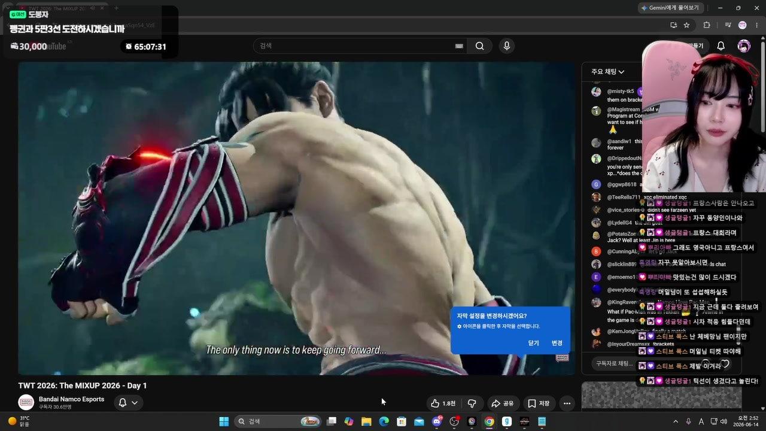Open the Windows Start menu
This screenshot has width=766, height=431.
(224, 421)
